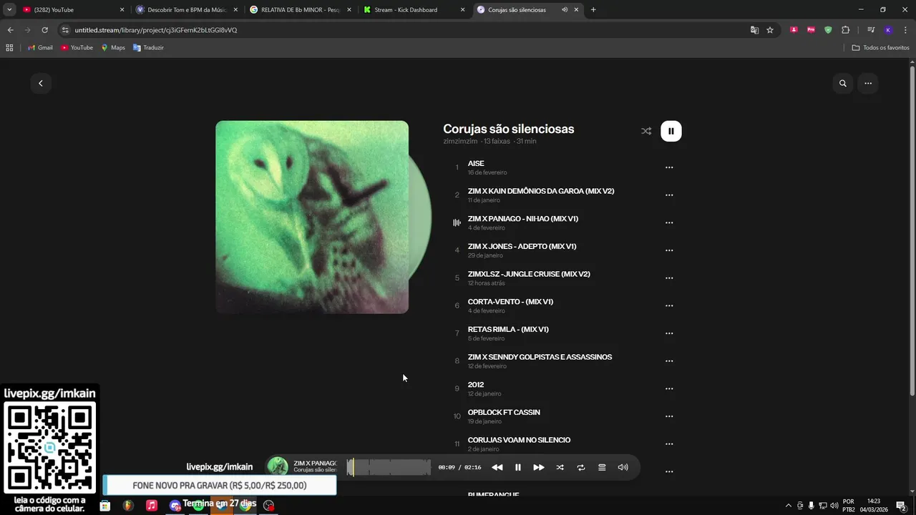Pause playback in the bottom player bar
This screenshot has height=515, width=916.
click(518, 468)
